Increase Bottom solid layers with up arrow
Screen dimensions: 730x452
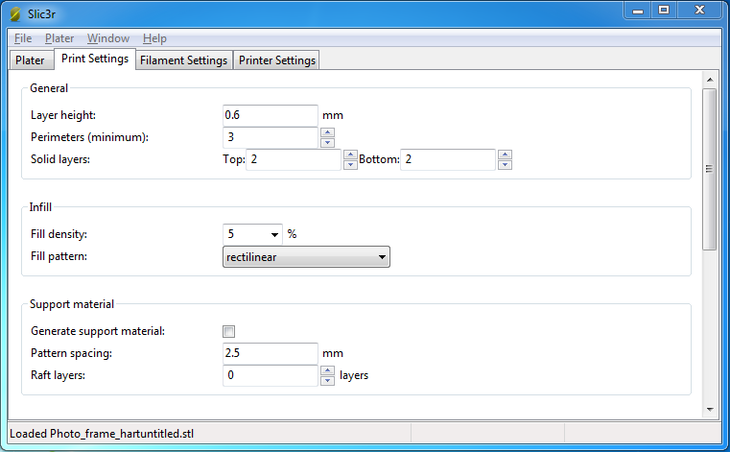pos(505,155)
